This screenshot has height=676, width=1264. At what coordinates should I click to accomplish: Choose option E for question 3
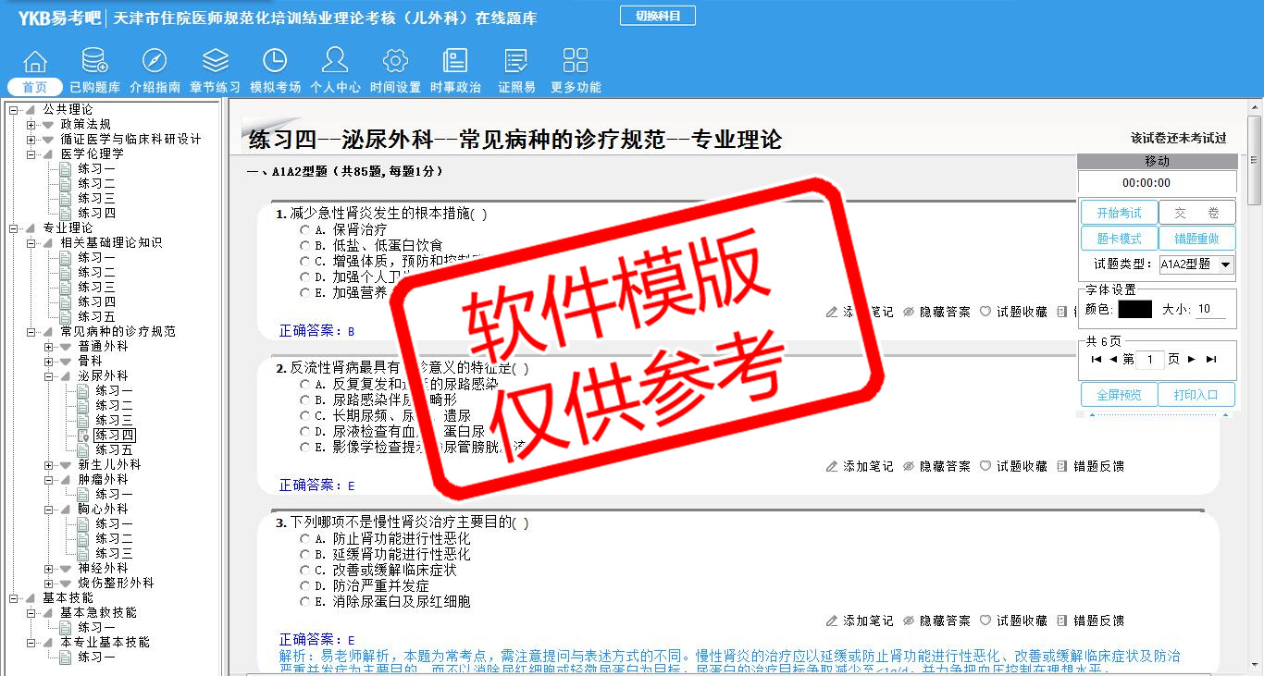pos(304,602)
